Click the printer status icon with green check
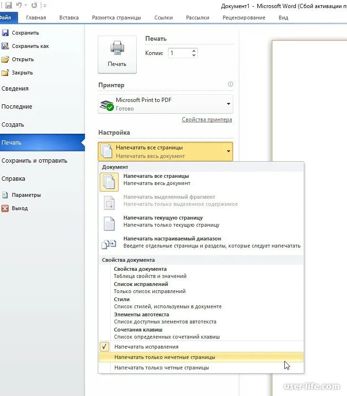The width and height of the screenshot is (347, 396). coord(106,105)
